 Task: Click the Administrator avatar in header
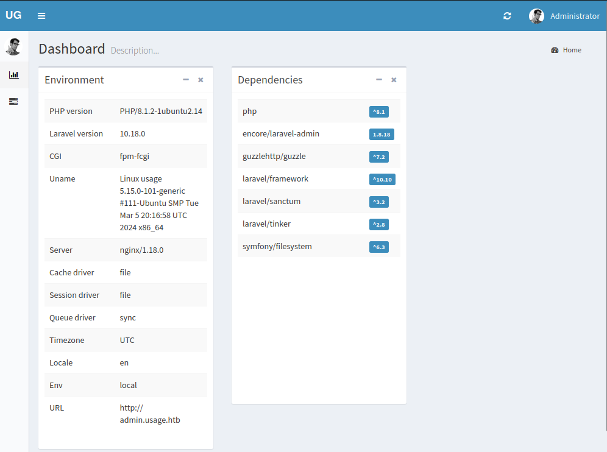click(x=536, y=16)
